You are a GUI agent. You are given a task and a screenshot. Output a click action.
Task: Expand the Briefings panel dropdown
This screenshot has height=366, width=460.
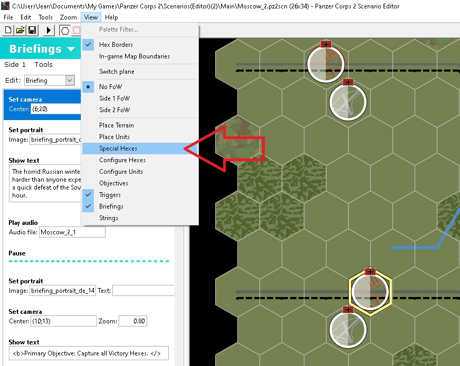pyautogui.click(x=71, y=50)
